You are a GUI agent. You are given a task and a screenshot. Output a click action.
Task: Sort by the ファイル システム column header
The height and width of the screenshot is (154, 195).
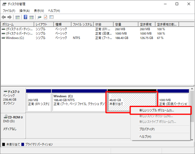82,24
